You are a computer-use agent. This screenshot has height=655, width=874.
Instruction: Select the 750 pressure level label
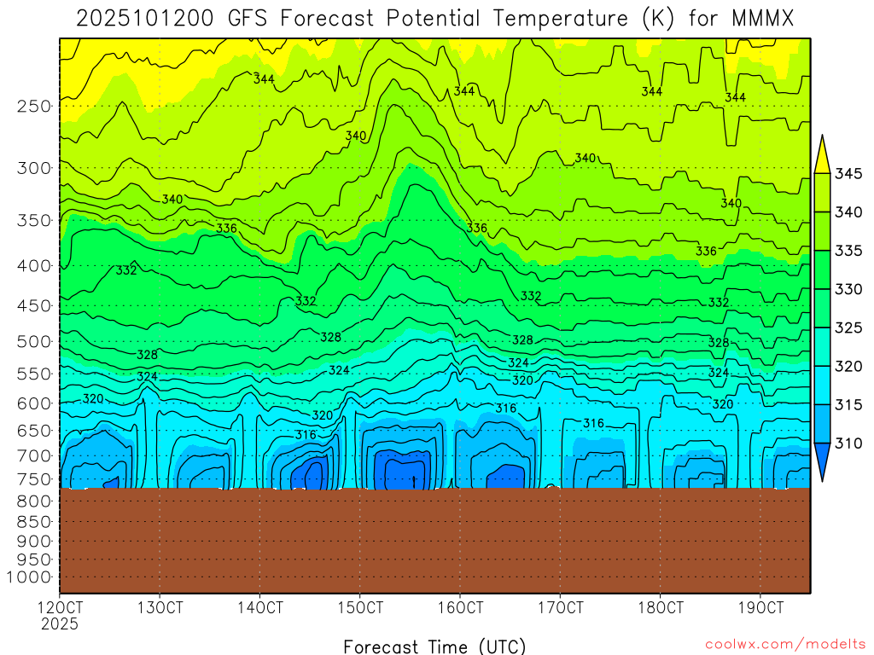pos(34,479)
